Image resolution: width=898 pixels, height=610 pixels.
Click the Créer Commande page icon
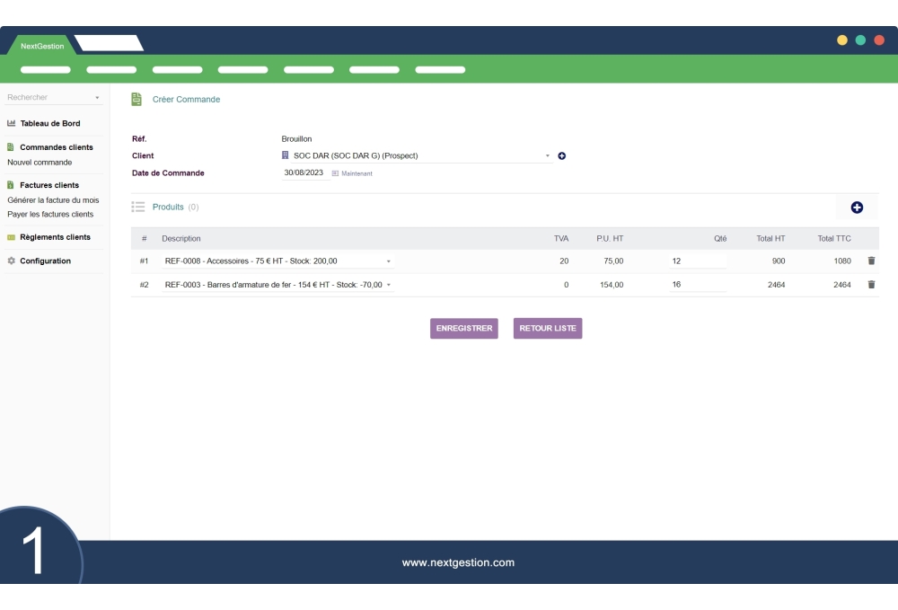click(136, 99)
